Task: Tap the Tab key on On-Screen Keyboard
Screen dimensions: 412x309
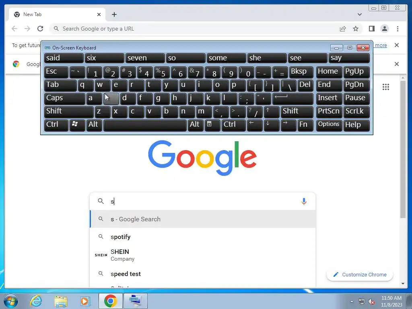Action: tap(60, 85)
